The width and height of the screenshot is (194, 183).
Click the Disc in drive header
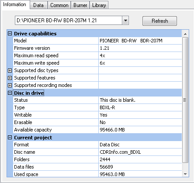click(x=29, y=93)
